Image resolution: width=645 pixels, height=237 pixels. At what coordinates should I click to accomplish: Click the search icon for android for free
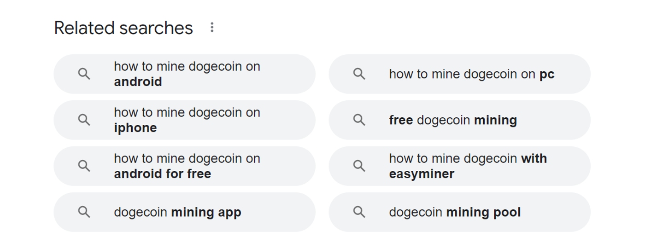84,166
